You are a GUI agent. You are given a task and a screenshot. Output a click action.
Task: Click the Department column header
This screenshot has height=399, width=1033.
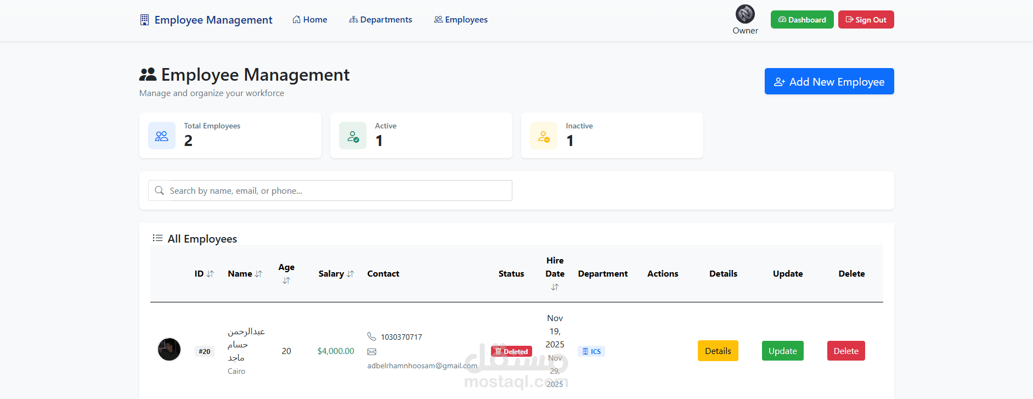602,274
